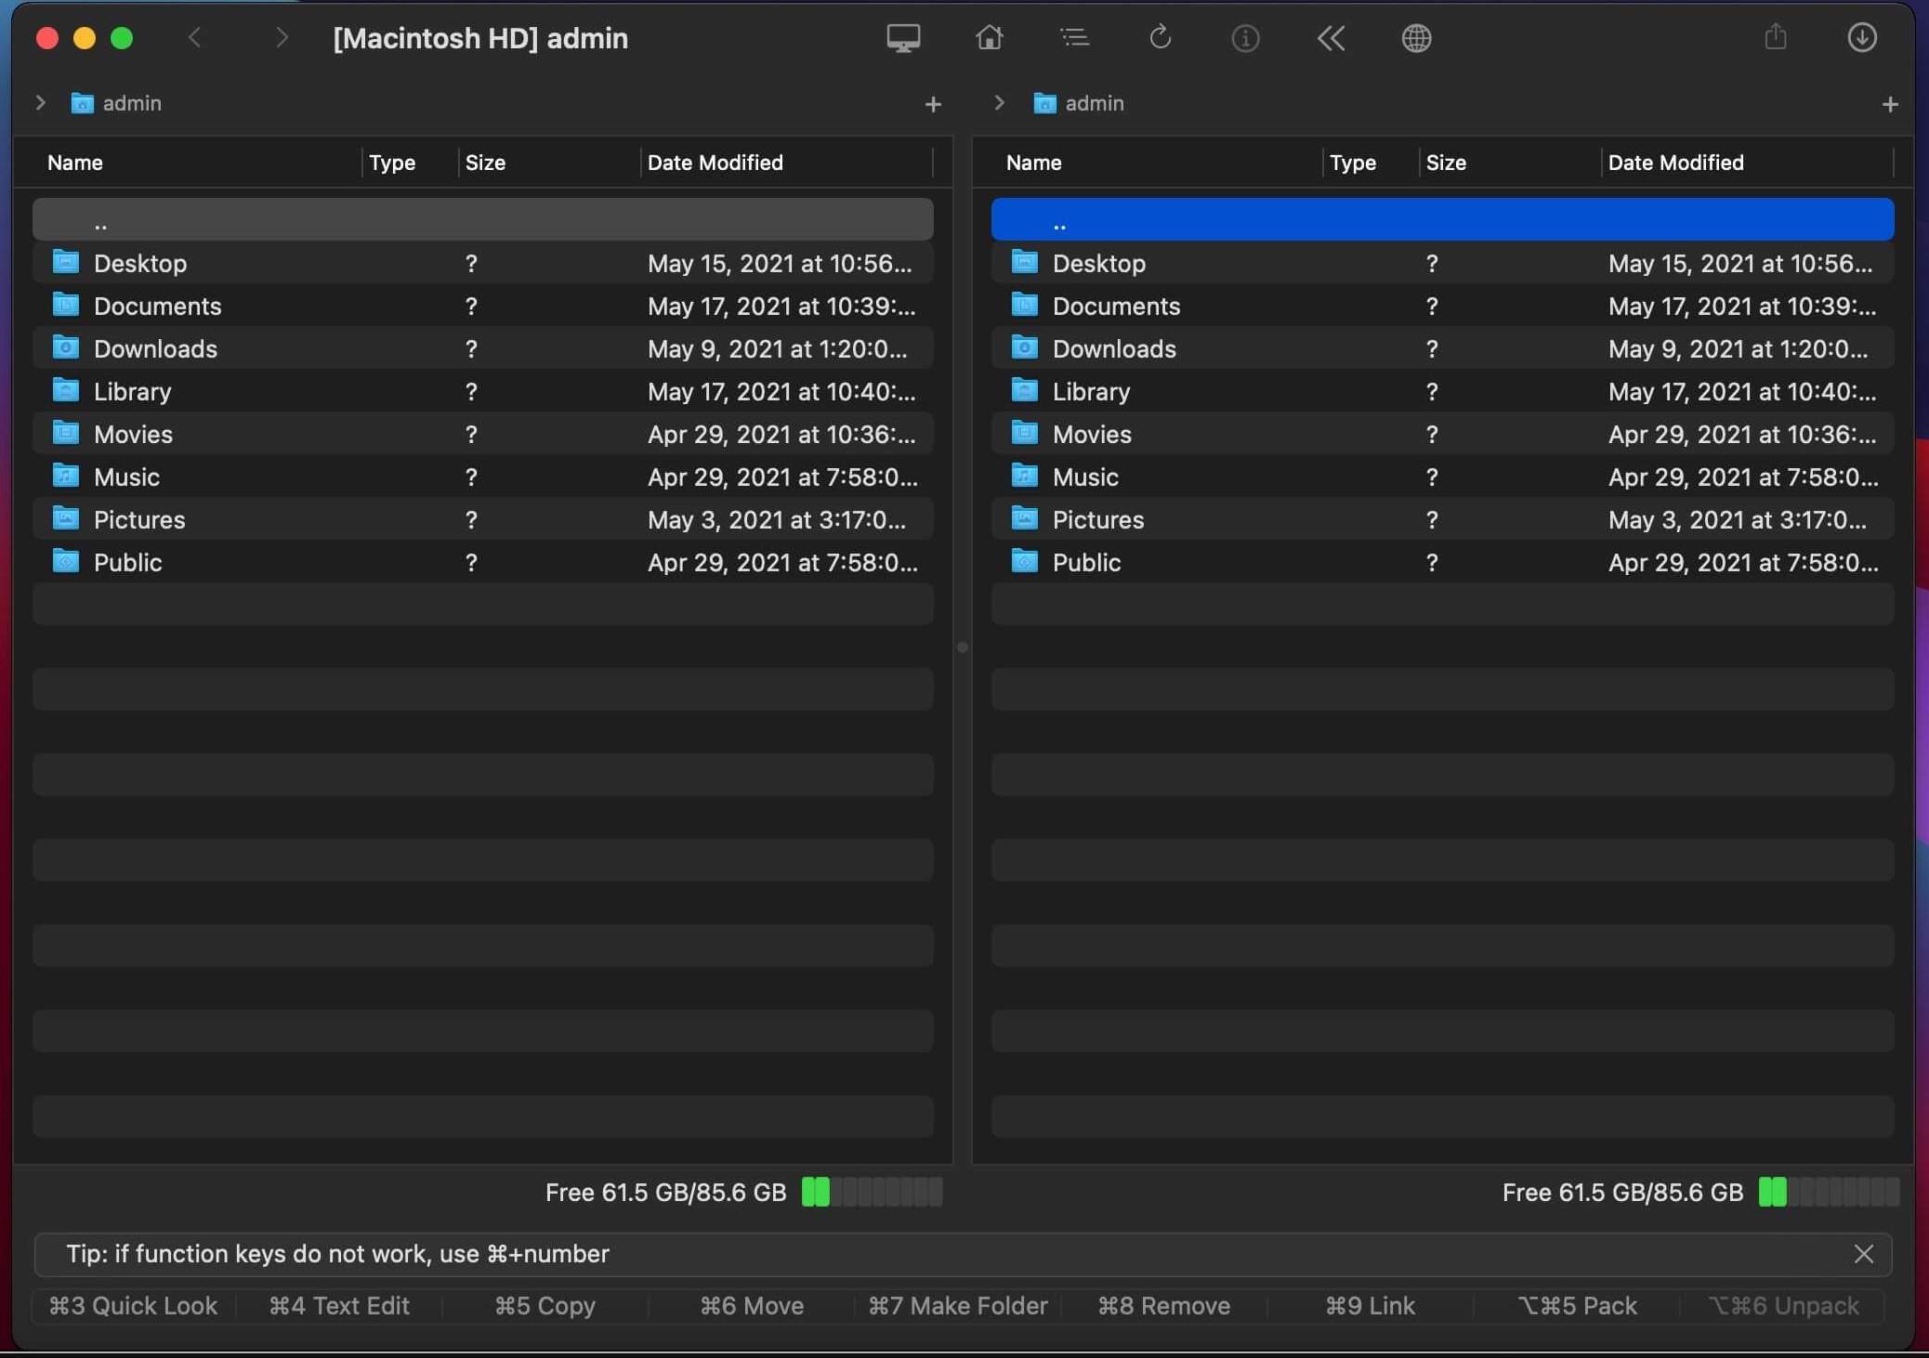Click right panel 'Free 61.5 GB/85.6 GB' text
Viewport: 1929px width, 1358px height.
(x=1622, y=1193)
